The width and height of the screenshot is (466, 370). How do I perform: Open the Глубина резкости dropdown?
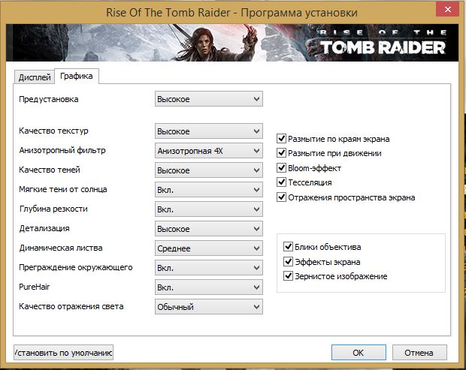(x=209, y=209)
